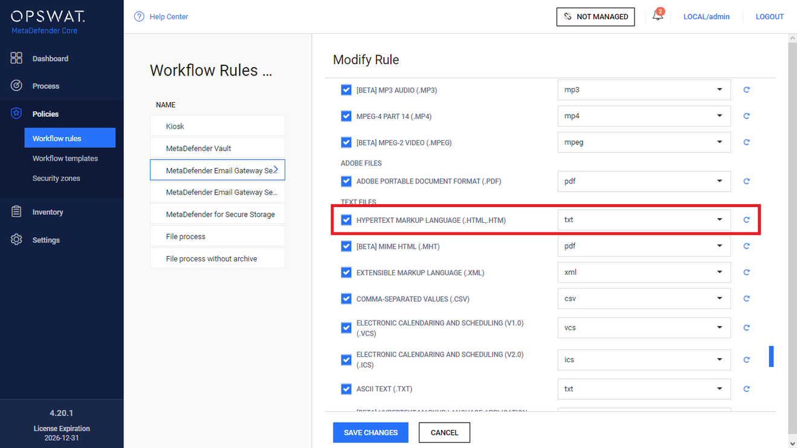
Task: Open the mp3 target format dropdown
Action: click(x=644, y=89)
